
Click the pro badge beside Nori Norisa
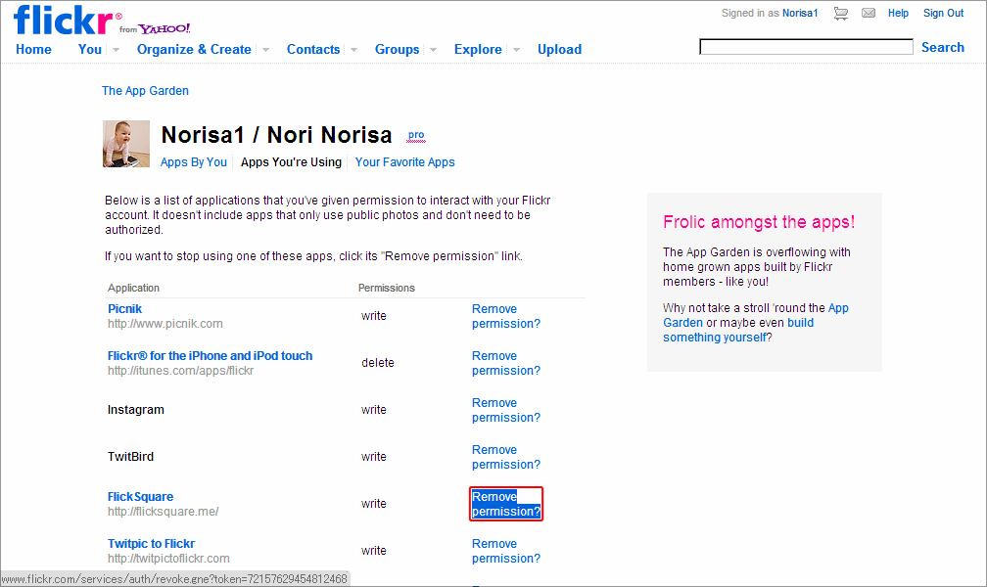(x=416, y=135)
